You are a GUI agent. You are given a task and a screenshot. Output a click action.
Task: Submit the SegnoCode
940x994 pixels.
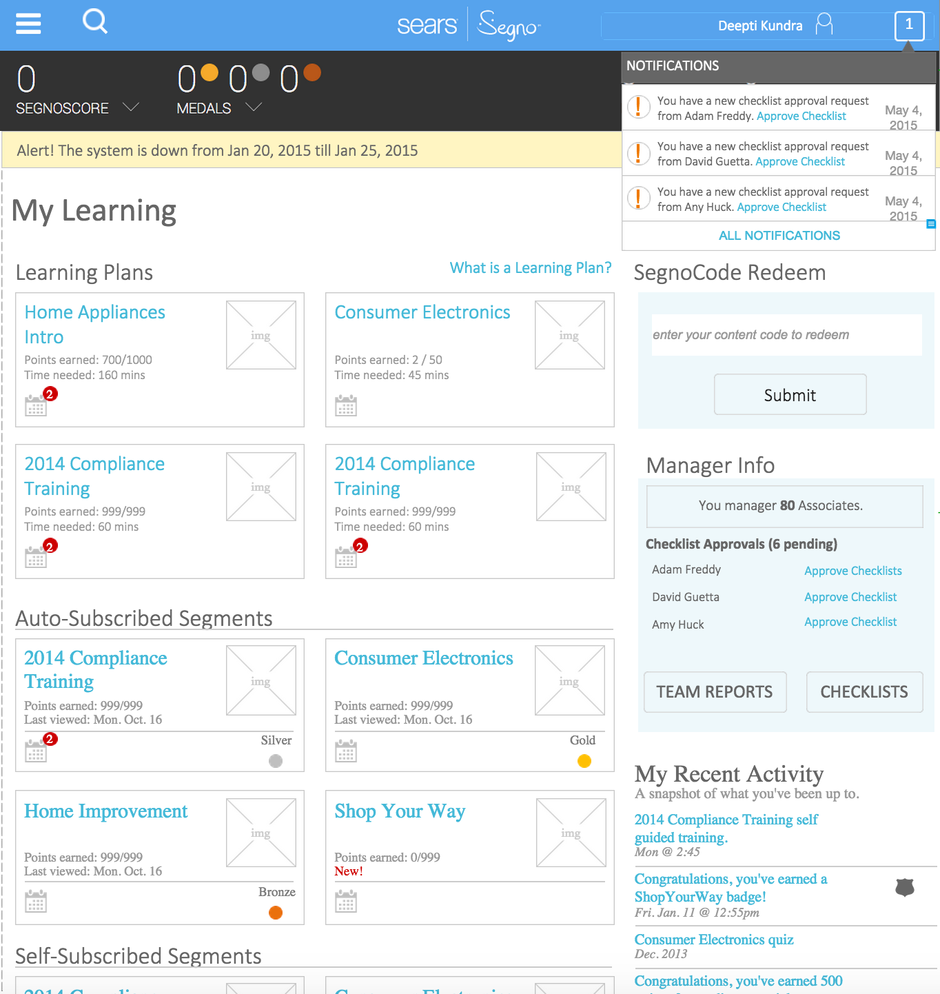coord(790,394)
